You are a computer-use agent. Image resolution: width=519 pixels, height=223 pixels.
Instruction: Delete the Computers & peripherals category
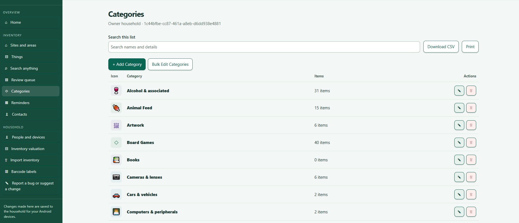click(x=471, y=212)
